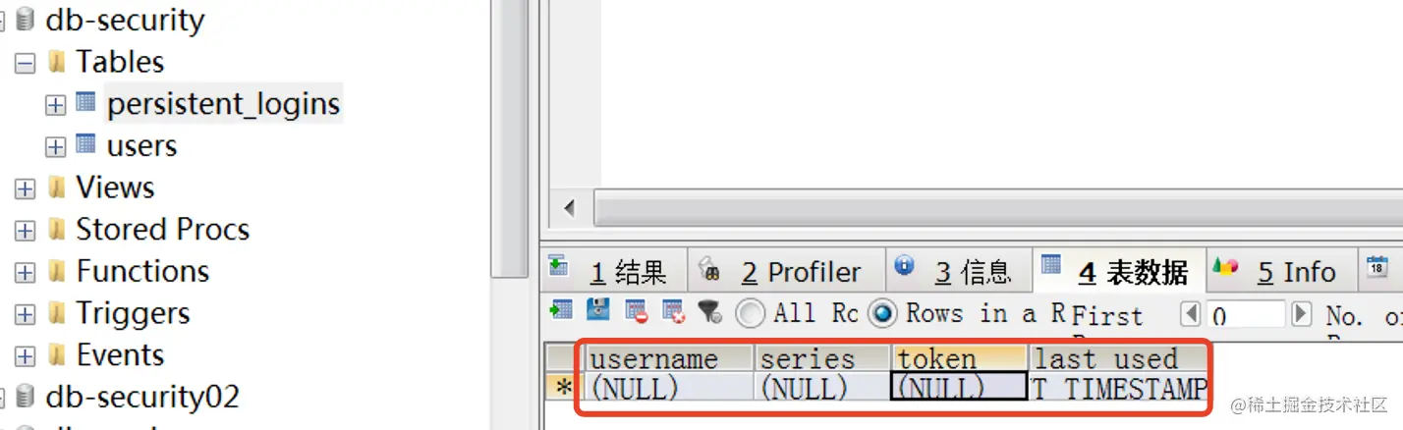Click the series column header
Viewport: 1403px width, 430px height.
823,359
